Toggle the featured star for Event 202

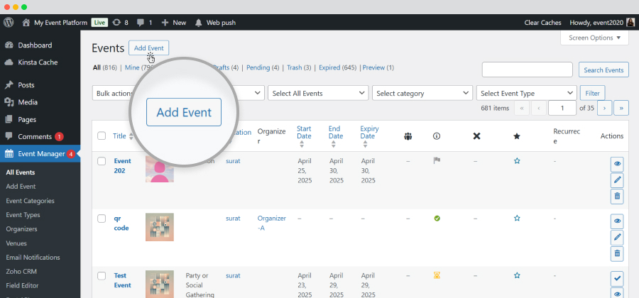(517, 161)
